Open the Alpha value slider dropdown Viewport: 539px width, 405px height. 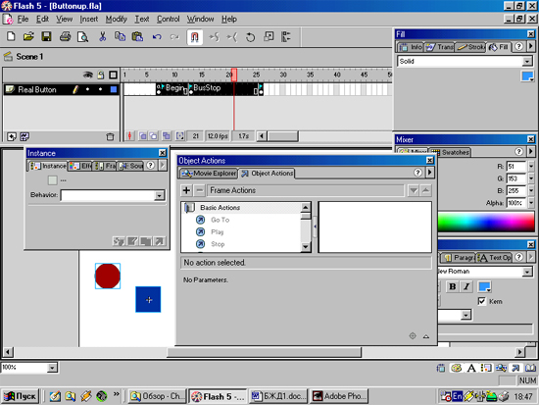click(x=531, y=203)
